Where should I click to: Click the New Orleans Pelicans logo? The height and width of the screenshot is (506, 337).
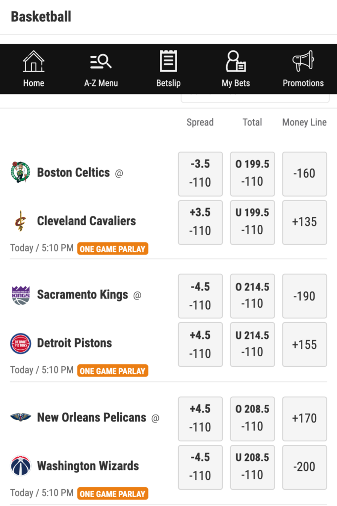(x=20, y=418)
